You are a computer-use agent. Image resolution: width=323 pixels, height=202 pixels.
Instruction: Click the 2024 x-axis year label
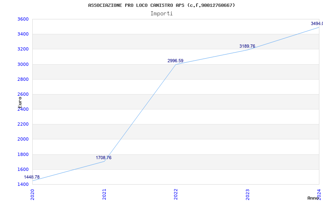click(x=319, y=195)
